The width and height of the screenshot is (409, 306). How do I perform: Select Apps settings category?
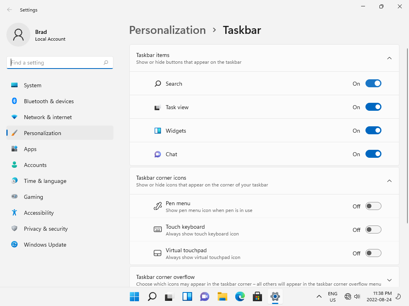pyautogui.click(x=60, y=149)
